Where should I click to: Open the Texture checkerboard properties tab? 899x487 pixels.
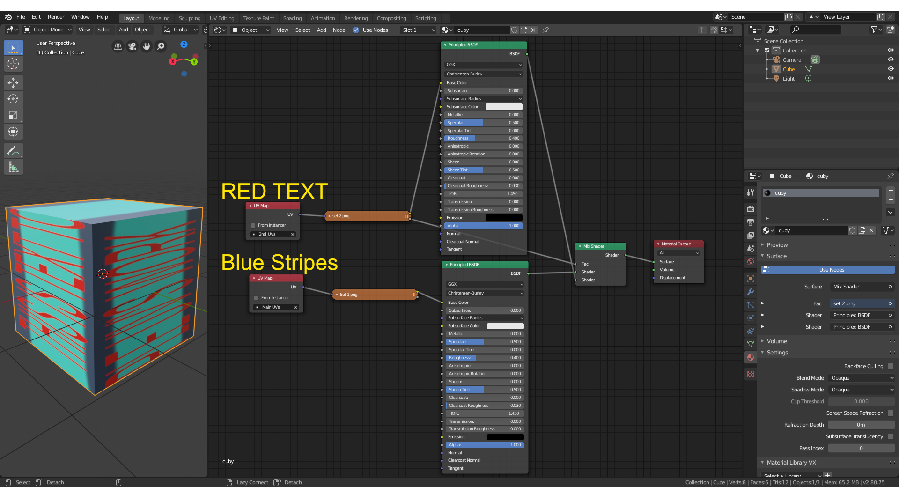pos(751,374)
